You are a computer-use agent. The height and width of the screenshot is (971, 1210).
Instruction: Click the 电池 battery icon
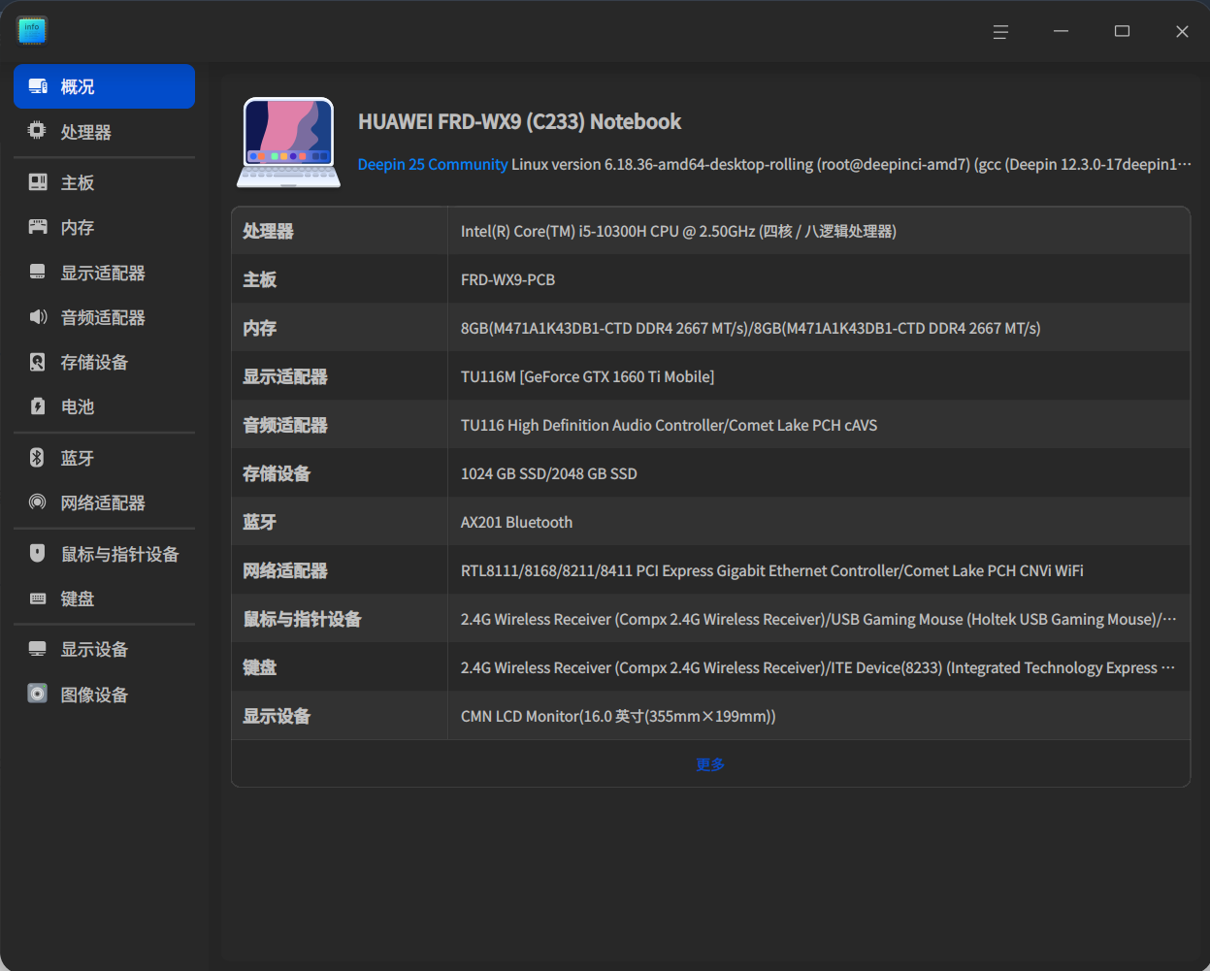[38, 406]
